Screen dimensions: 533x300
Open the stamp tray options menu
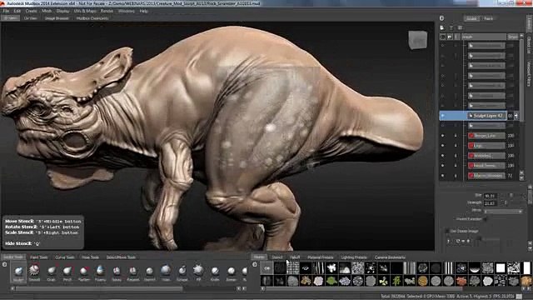[x=255, y=264]
